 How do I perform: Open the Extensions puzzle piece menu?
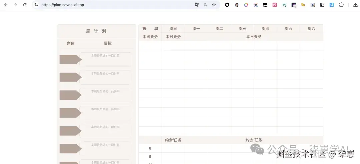341,5
